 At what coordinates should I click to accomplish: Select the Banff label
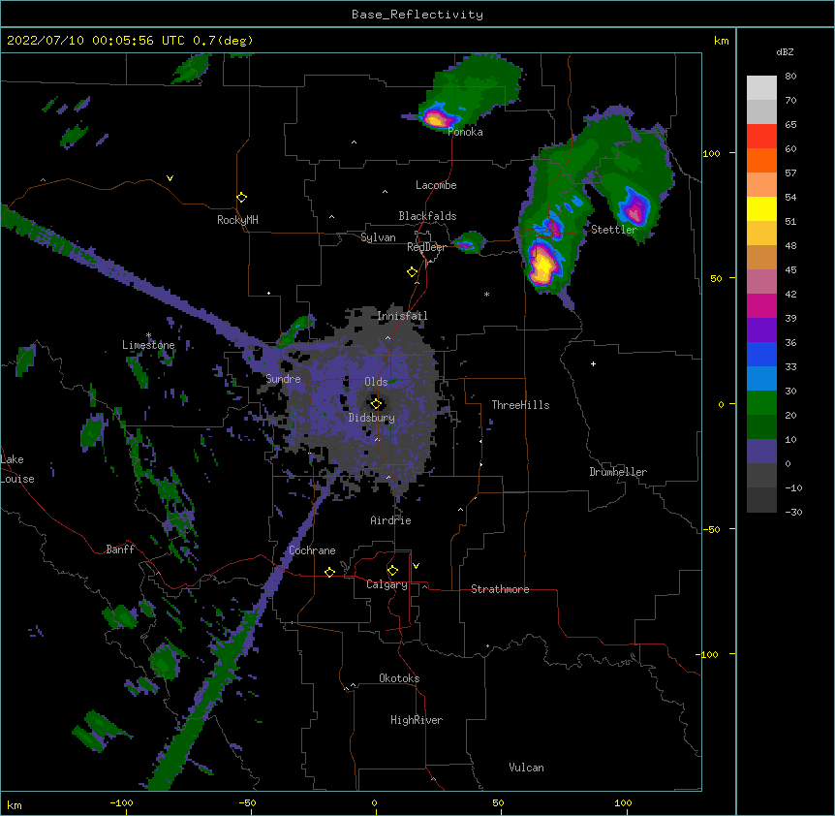point(120,549)
